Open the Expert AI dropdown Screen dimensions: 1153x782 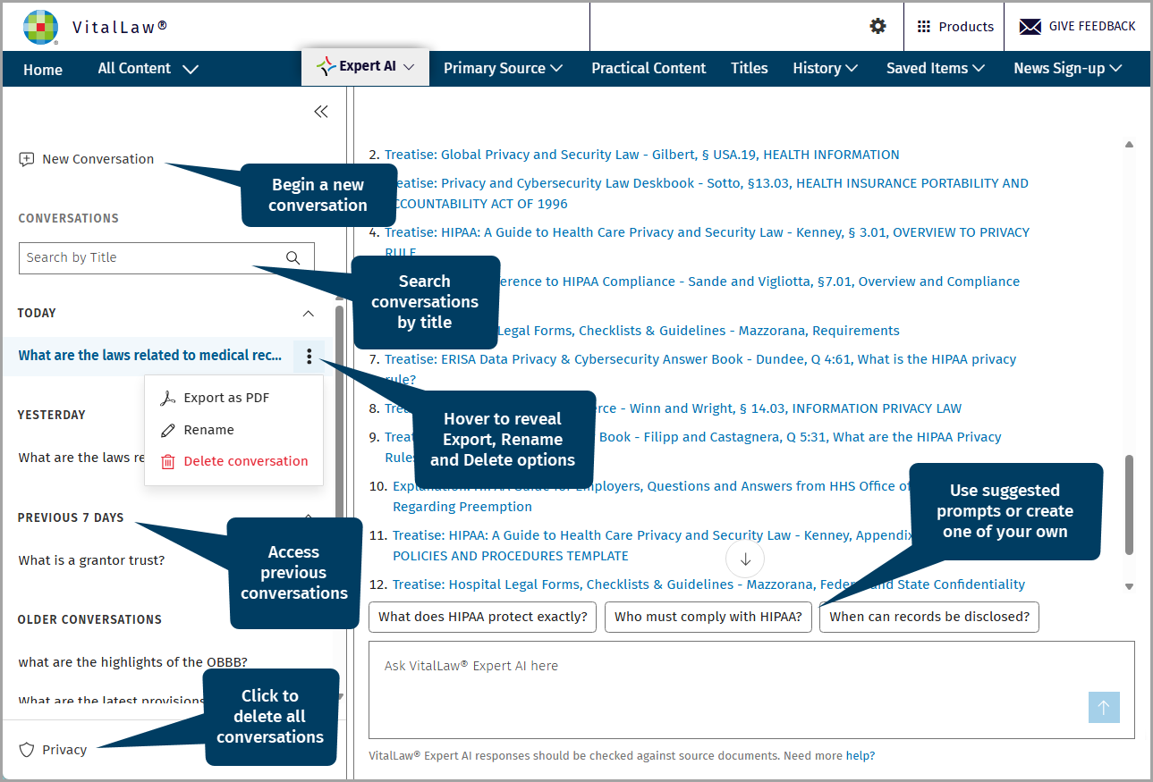[x=365, y=67]
